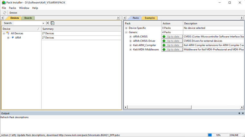Click green diamond icon for ARM::CMSIS

164,36
